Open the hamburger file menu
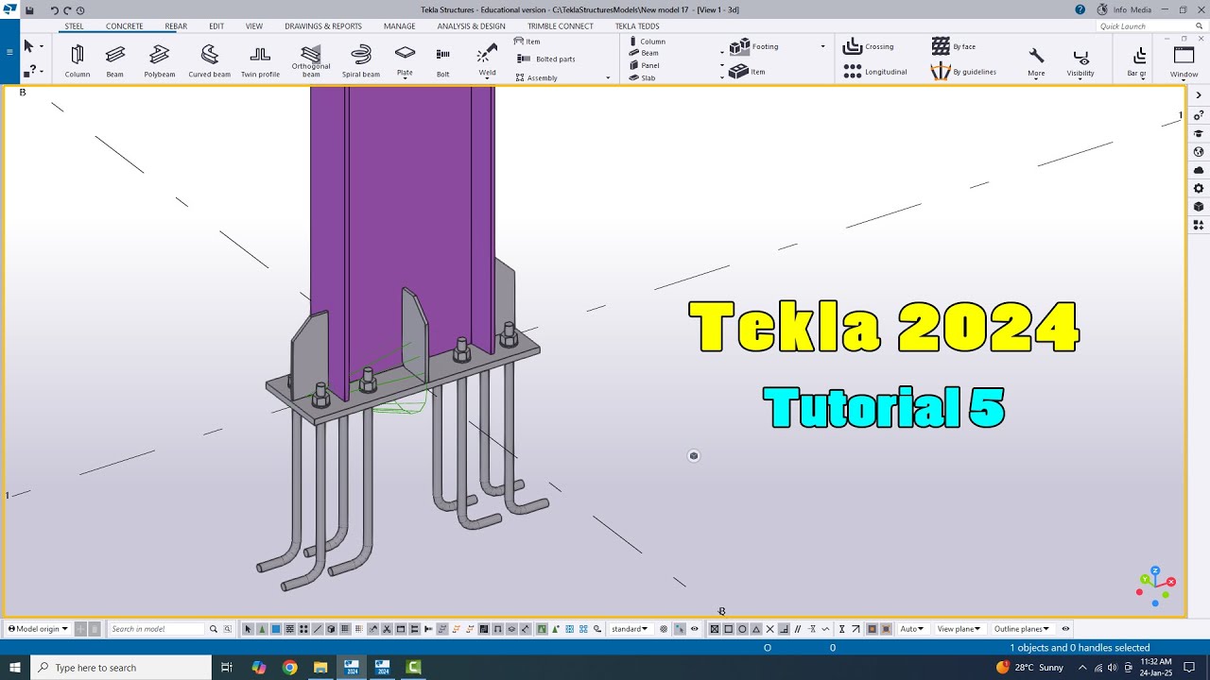The image size is (1210, 680). coord(9,52)
